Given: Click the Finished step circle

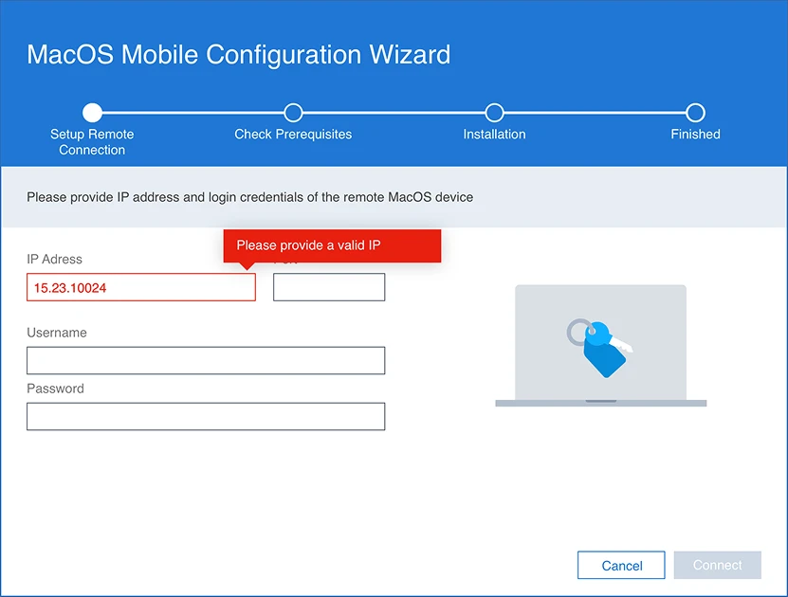Looking at the screenshot, I should (695, 113).
